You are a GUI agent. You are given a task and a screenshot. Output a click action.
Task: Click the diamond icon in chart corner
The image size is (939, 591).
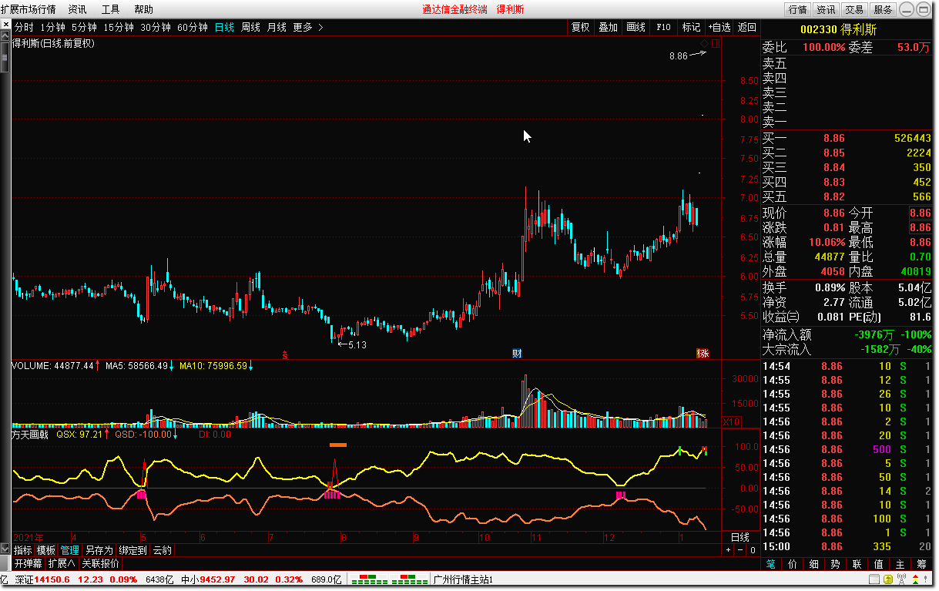(705, 42)
